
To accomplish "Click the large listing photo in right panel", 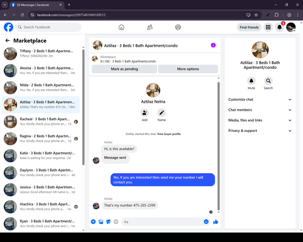I will (x=260, y=50).
